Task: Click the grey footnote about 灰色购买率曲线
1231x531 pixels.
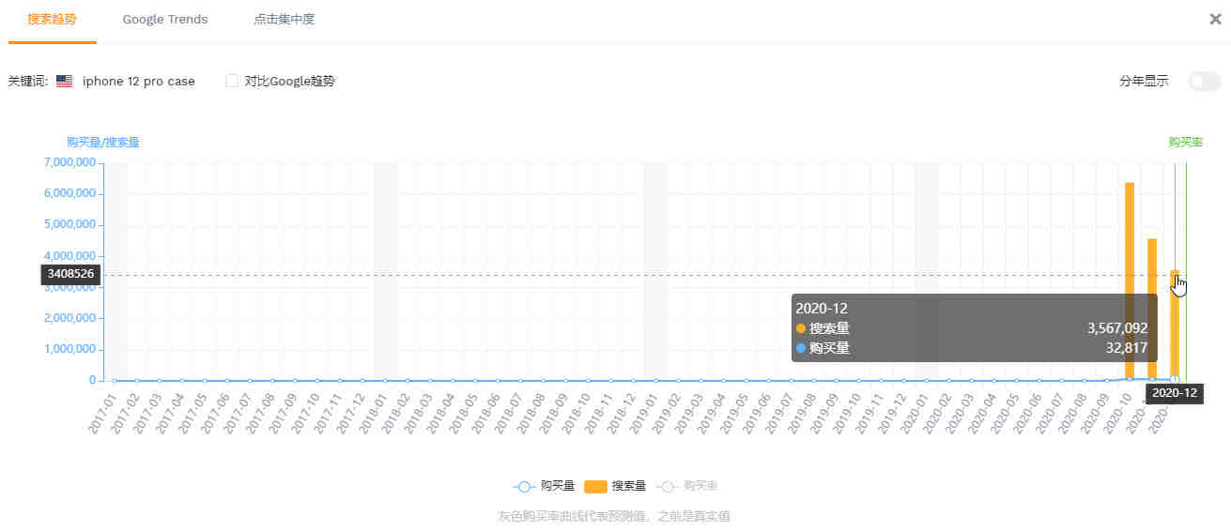Action: click(614, 516)
